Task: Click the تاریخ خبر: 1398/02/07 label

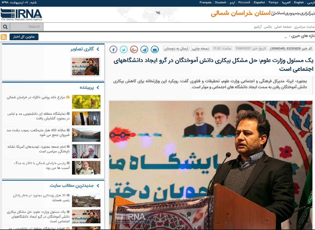Action: click(x=251, y=48)
